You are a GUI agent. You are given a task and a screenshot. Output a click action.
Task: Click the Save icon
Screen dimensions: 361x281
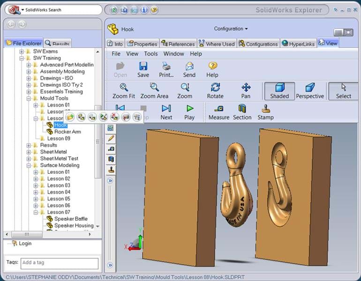[143, 69]
